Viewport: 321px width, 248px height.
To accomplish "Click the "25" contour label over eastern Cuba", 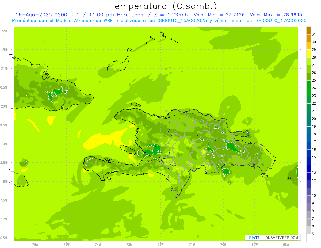I will 54,95.
